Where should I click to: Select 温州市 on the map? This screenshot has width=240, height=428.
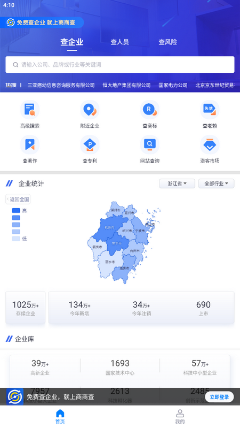pyautogui.click(x=124, y=269)
